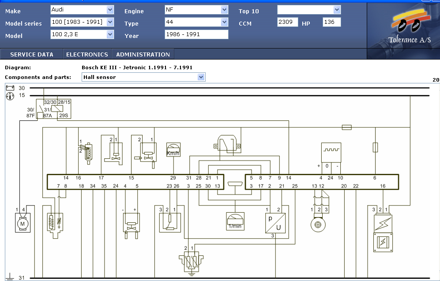Select the Km/h speedometer gauge symbol
Screen dimensions: 440x281
[173, 150]
